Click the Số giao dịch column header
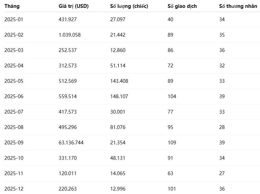 coord(182,6)
